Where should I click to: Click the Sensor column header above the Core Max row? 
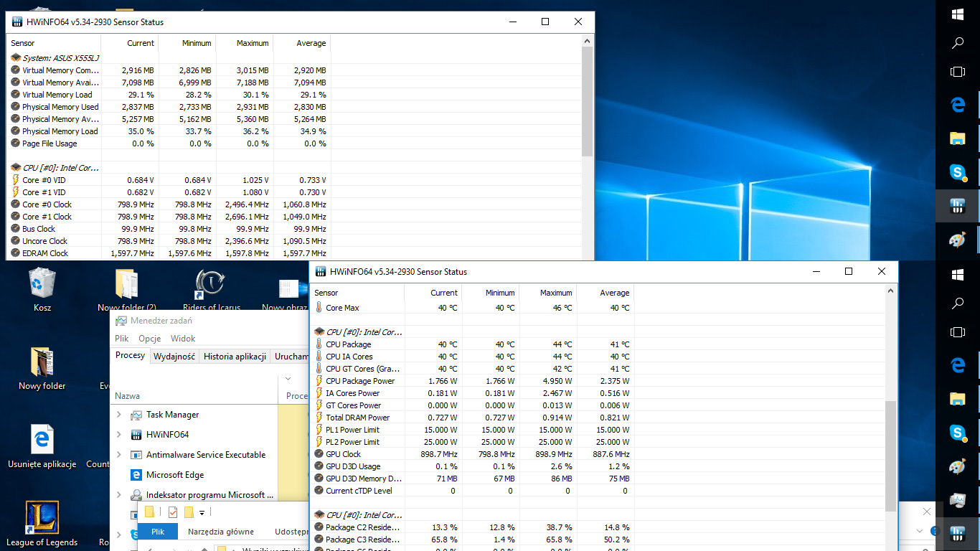pyautogui.click(x=357, y=293)
